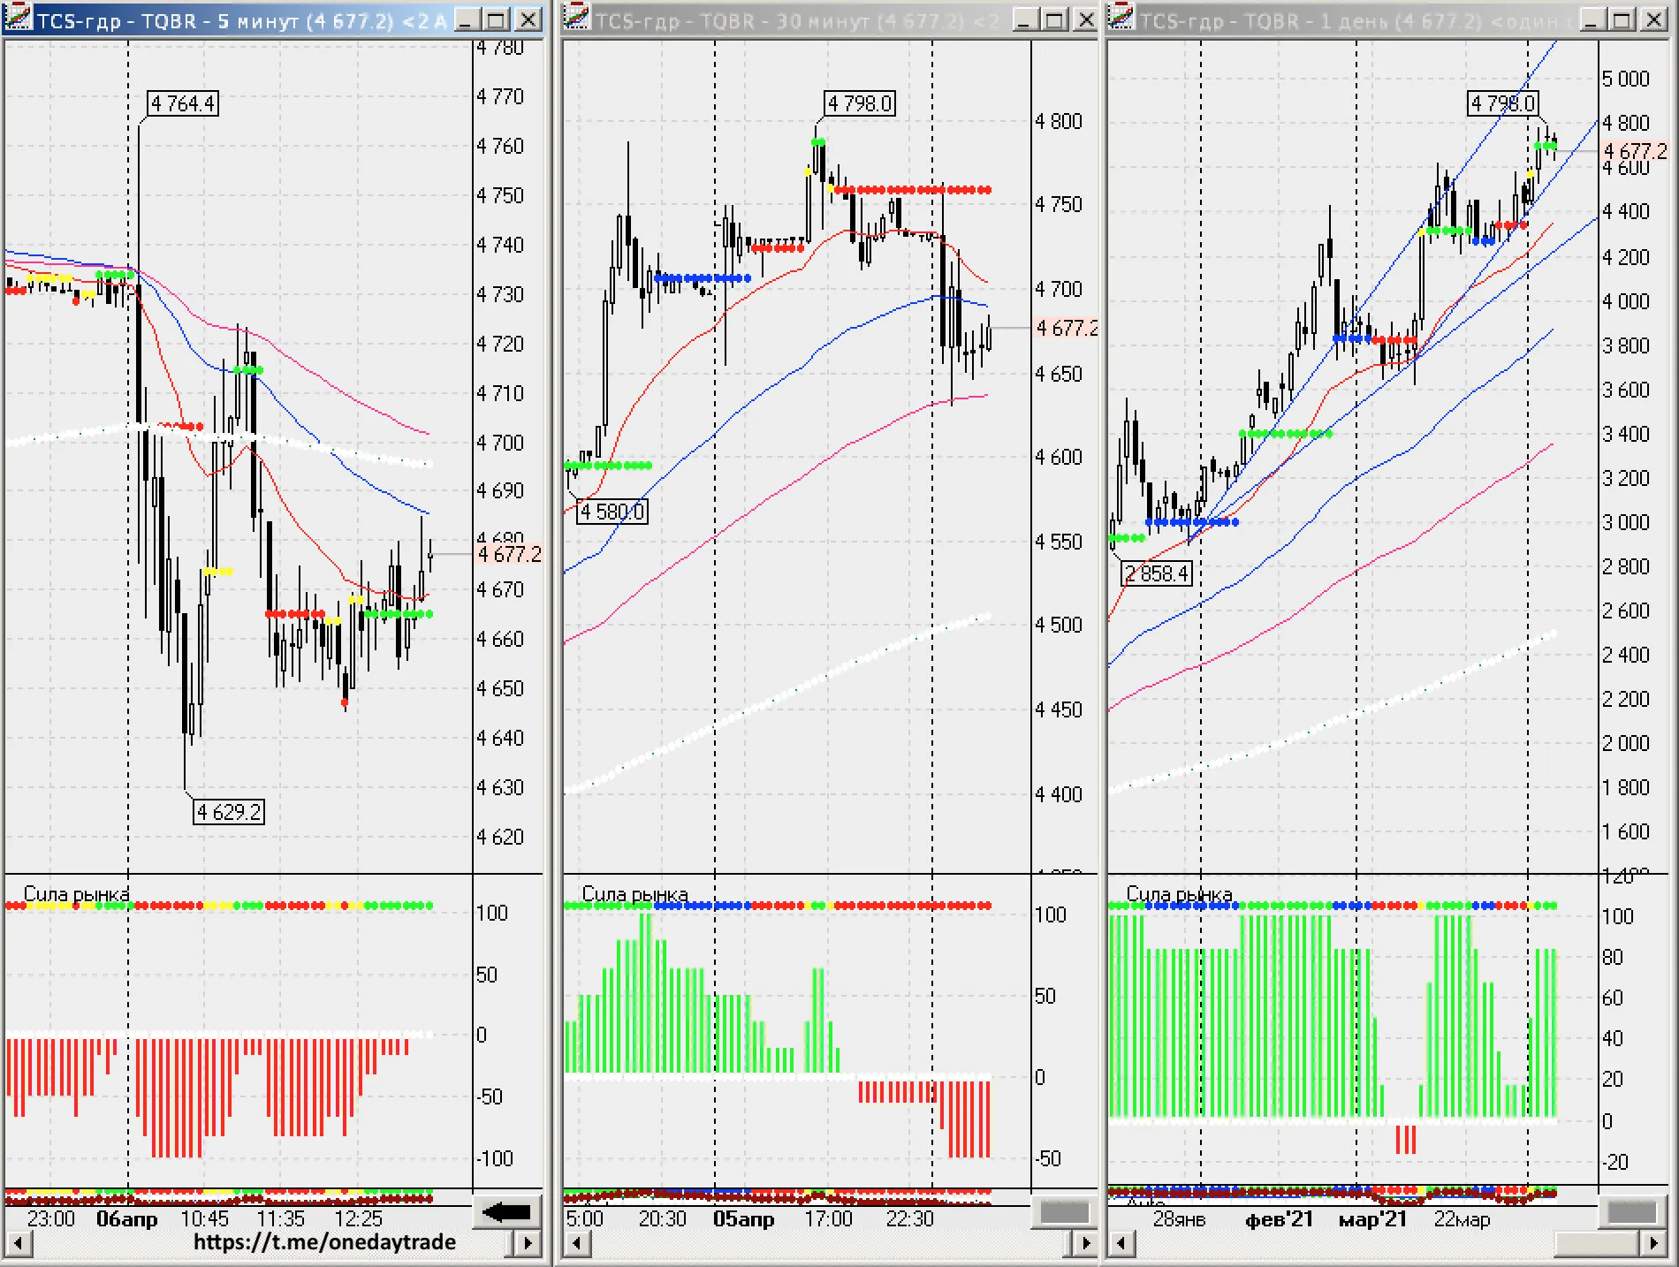The width and height of the screenshot is (1679, 1267).
Task: Click the gray button below the daily price scale
Action: [1632, 1212]
